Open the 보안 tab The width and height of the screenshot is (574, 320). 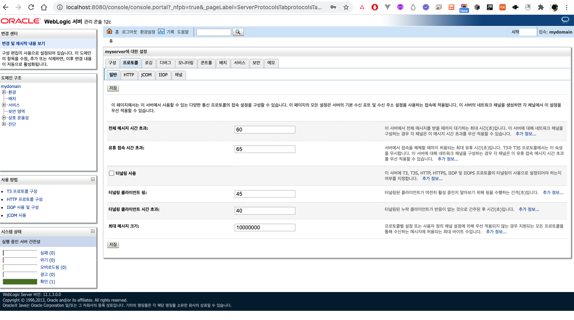pyautogui.click(x=256, y=63)
